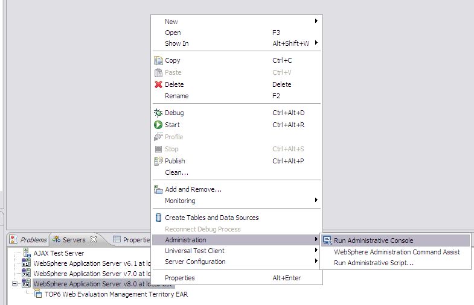Click the Ctrl+C shortcut text
The image size is (474, 305).
[282, 60]
